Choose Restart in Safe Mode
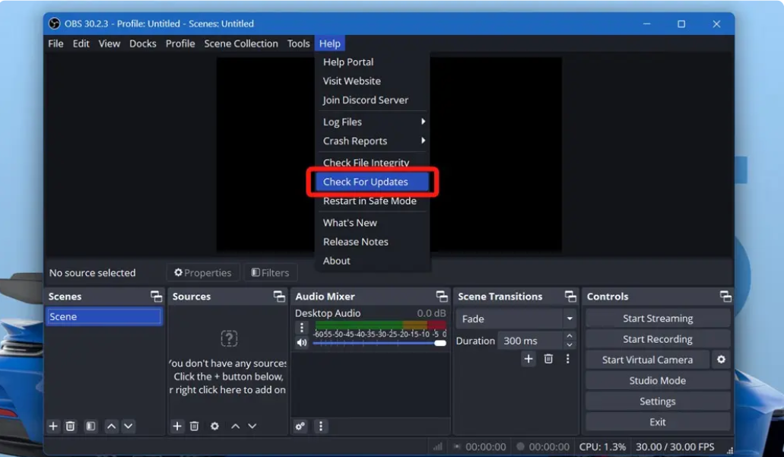The image size is (784, 457). [372, 201]
